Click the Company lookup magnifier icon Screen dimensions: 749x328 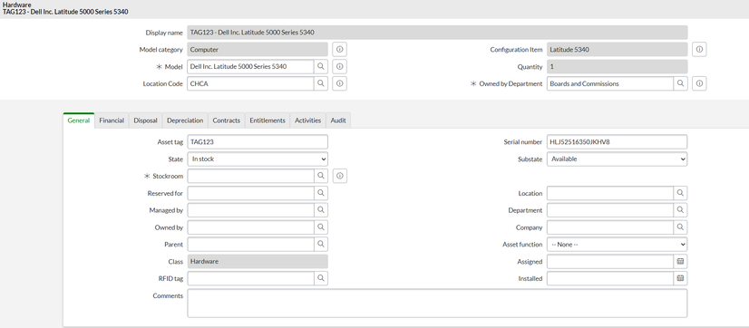(x=681, y=227)
